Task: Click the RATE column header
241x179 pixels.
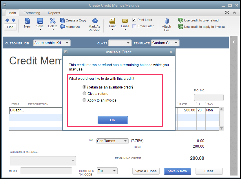Action: coord(183,104)
